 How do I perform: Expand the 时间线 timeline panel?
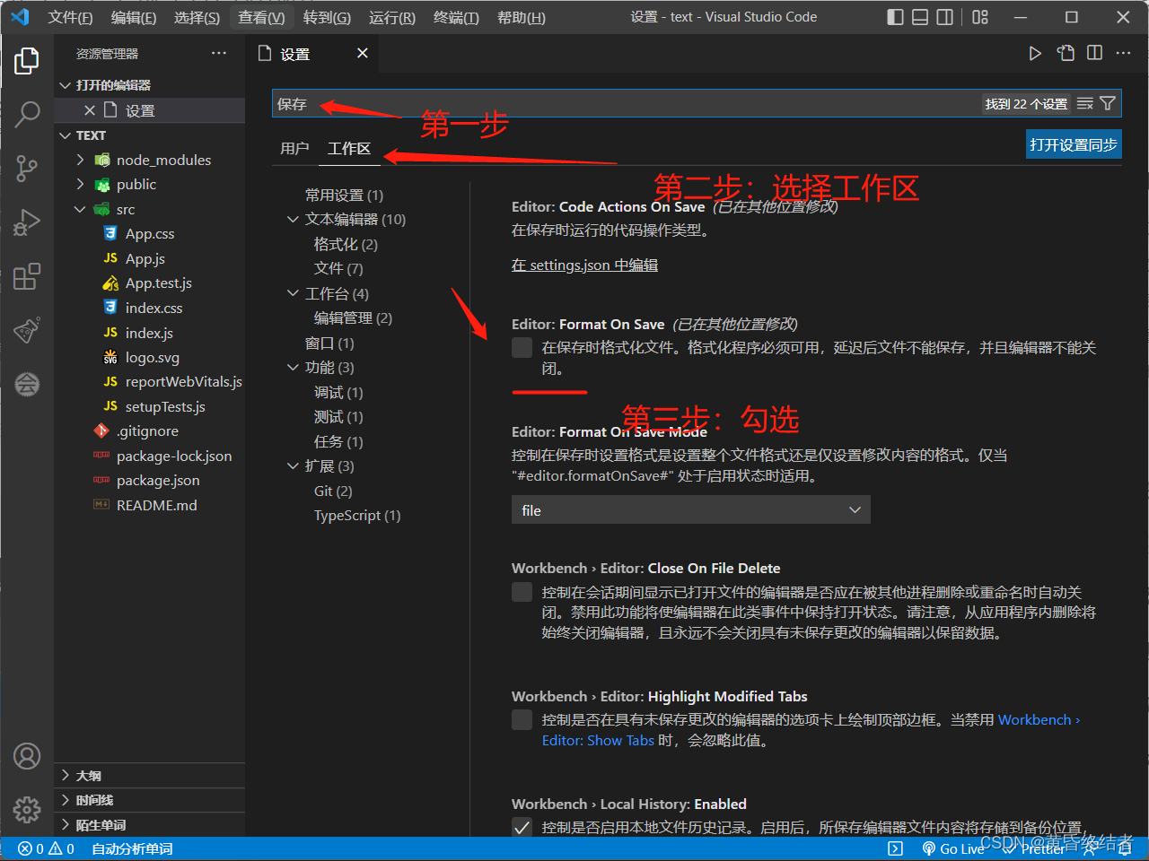tap(149, 800)
